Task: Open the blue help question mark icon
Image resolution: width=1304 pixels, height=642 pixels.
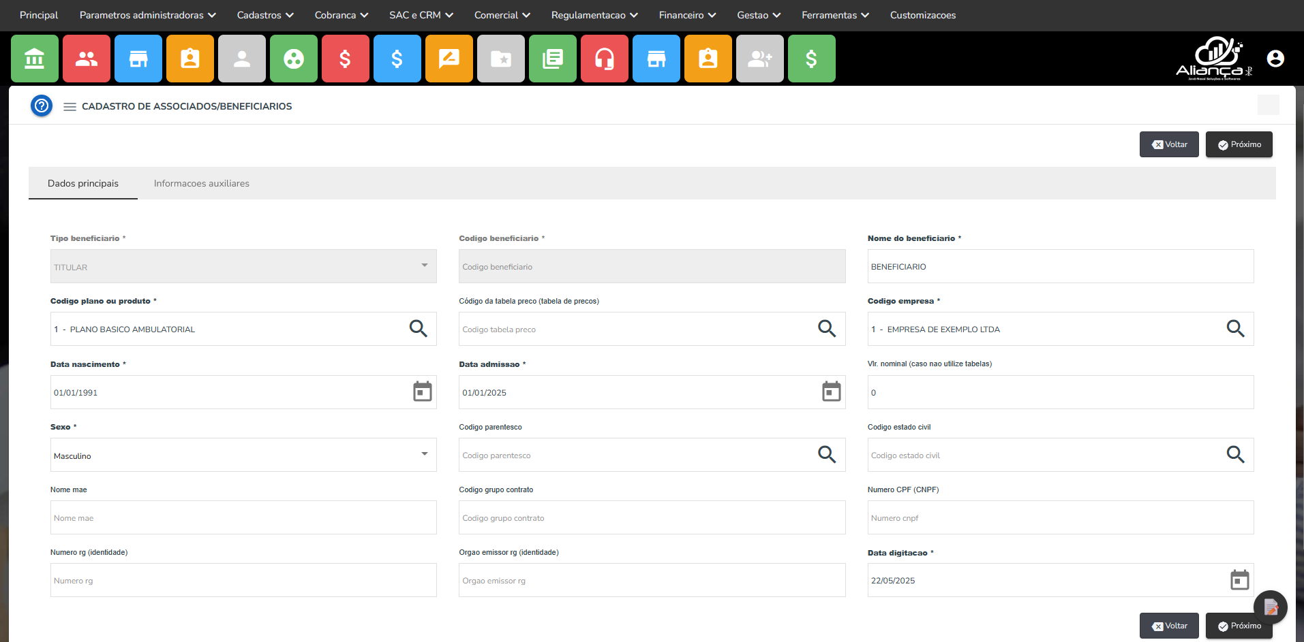Action: (x=42, y=106)
